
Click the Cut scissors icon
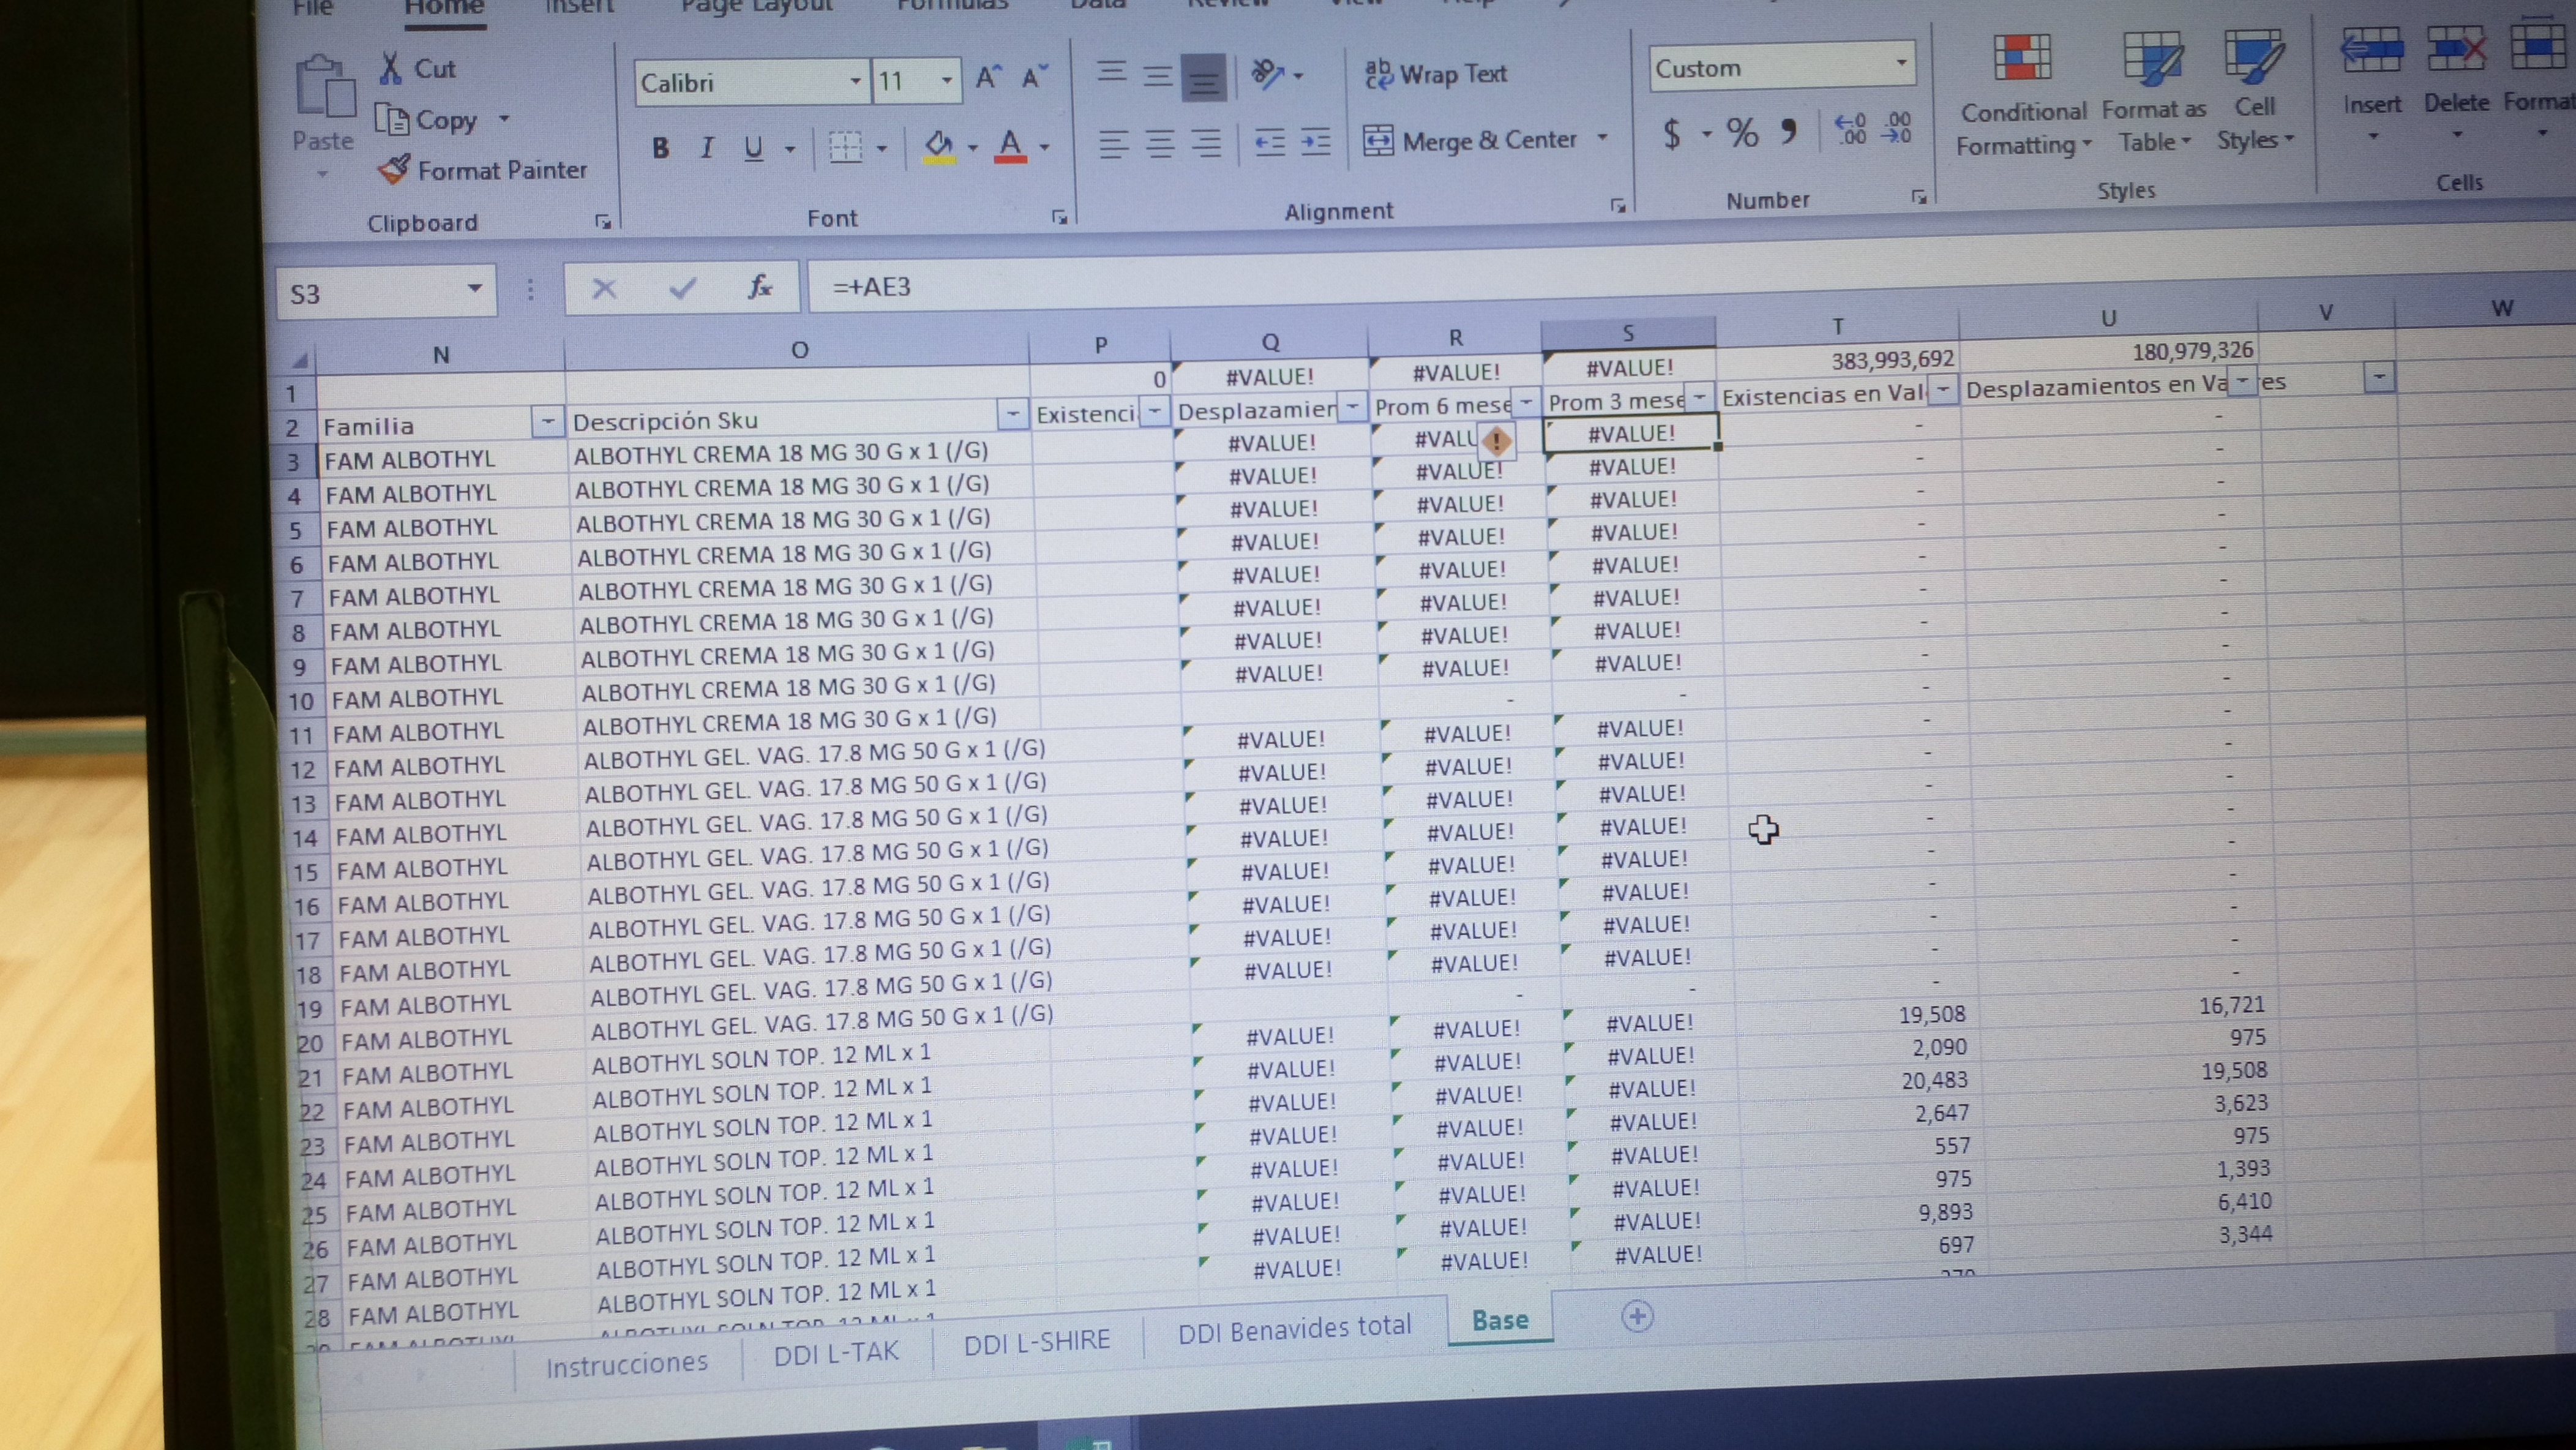click(390, 68)
